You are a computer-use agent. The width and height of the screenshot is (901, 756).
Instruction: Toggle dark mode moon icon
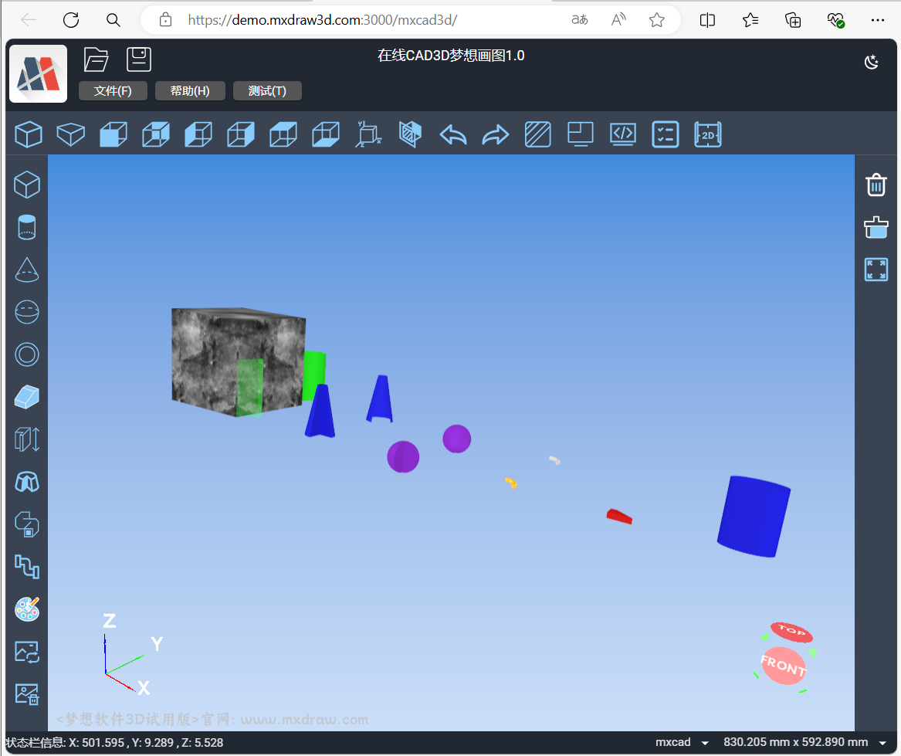click(x=872, y=62)
